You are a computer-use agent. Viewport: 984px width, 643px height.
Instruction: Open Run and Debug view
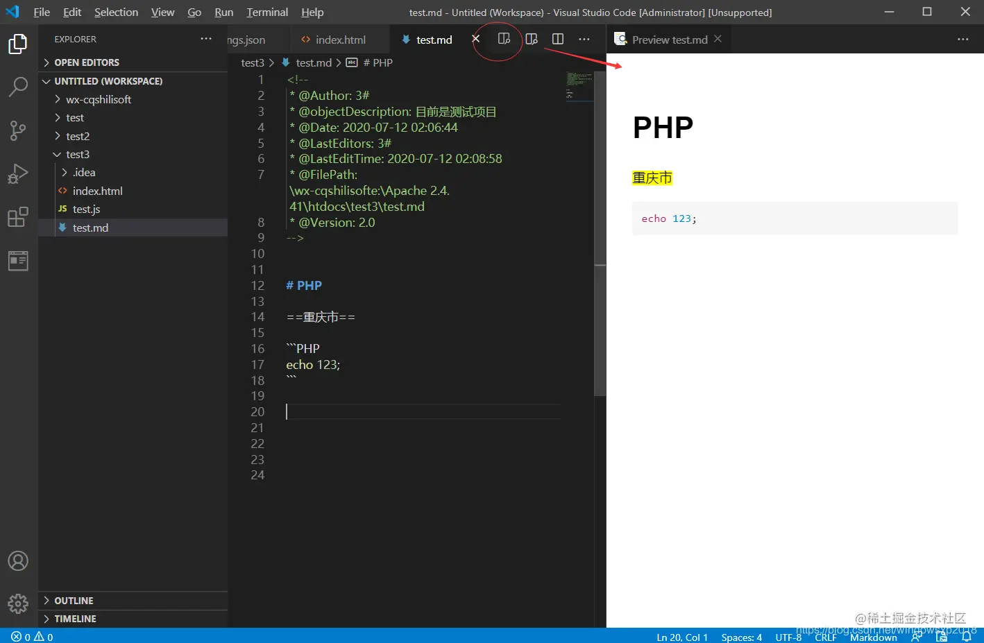(18, 173)
